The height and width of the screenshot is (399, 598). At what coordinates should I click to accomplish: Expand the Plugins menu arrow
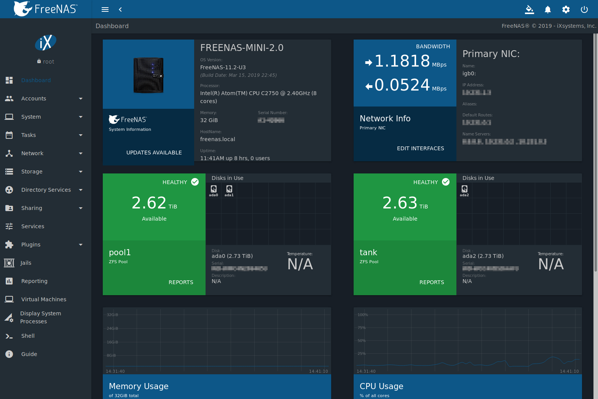tap(81, 245)
